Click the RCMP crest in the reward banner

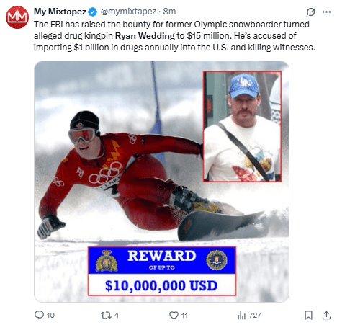tap(107, 261)
